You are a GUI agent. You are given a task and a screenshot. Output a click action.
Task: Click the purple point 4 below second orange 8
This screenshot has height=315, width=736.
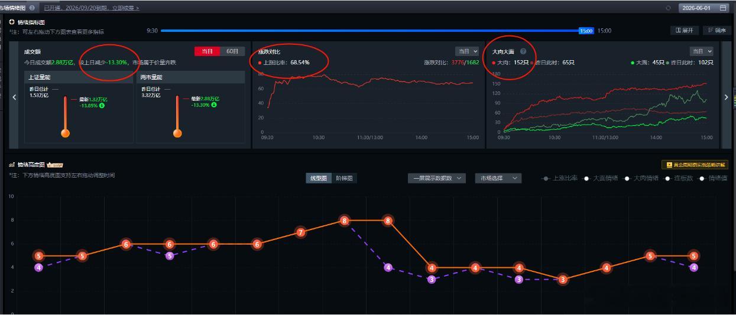tap(388, 267)
